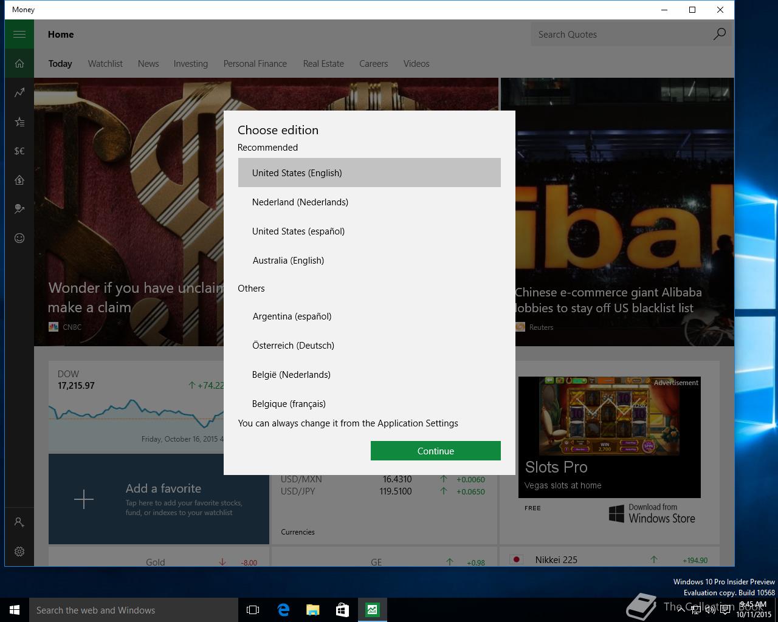The height and width of the screenshot is (622, 778).
Task: Select België (Nederlands) edition
Action: pyautogui.click(x=370, y=374)
